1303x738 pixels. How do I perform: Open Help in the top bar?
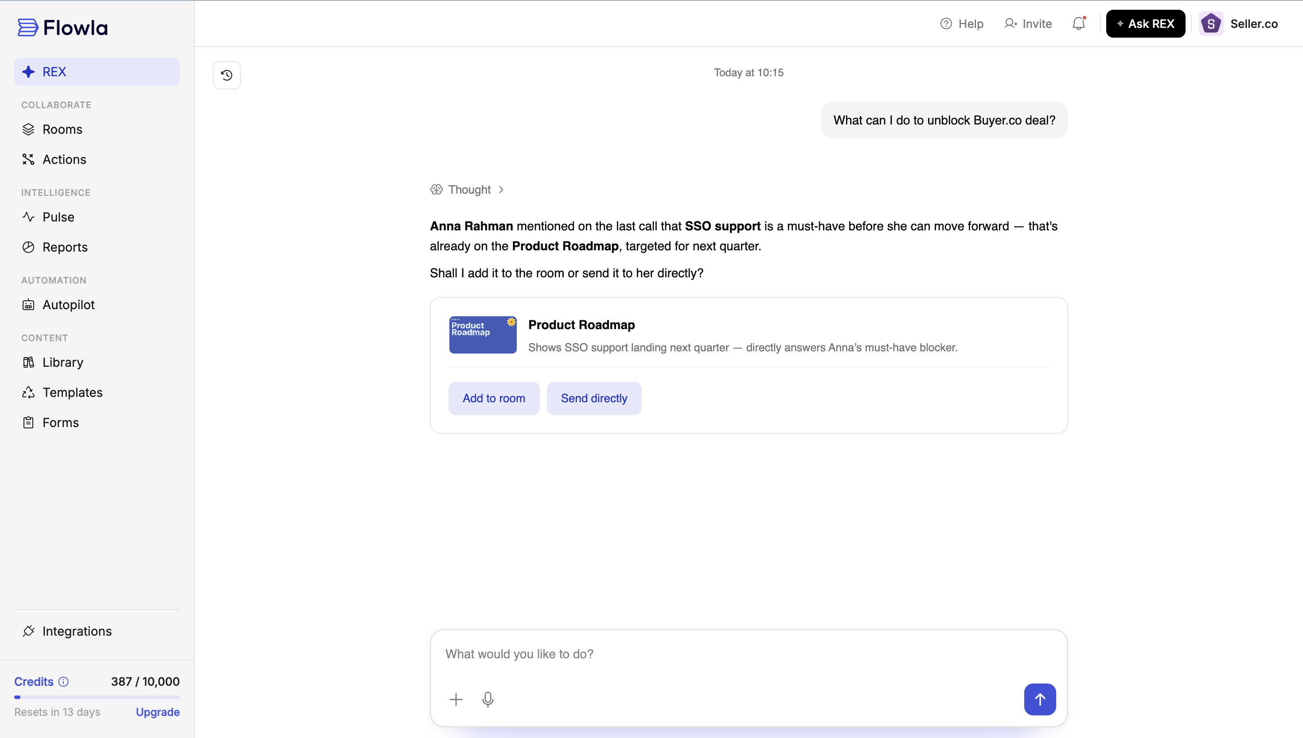[x=962, y=24]
